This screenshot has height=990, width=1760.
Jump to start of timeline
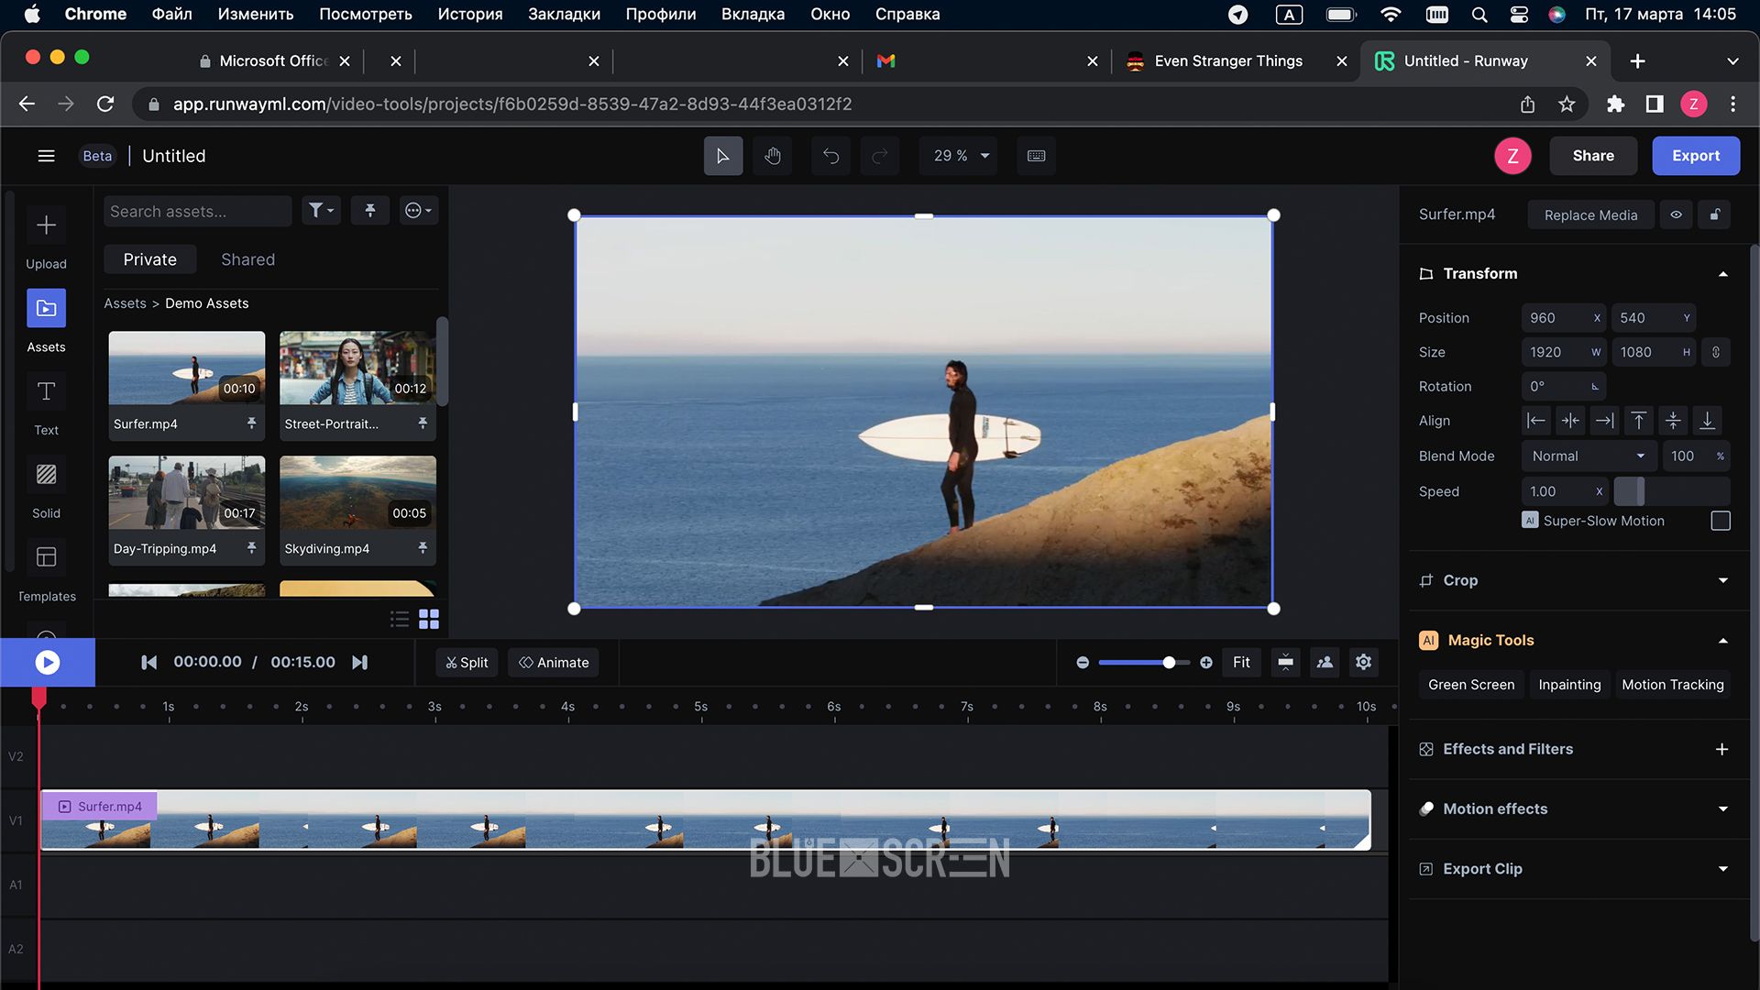148,662
